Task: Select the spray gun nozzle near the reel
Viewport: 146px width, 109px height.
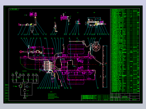Action: [x=83, y=42]
